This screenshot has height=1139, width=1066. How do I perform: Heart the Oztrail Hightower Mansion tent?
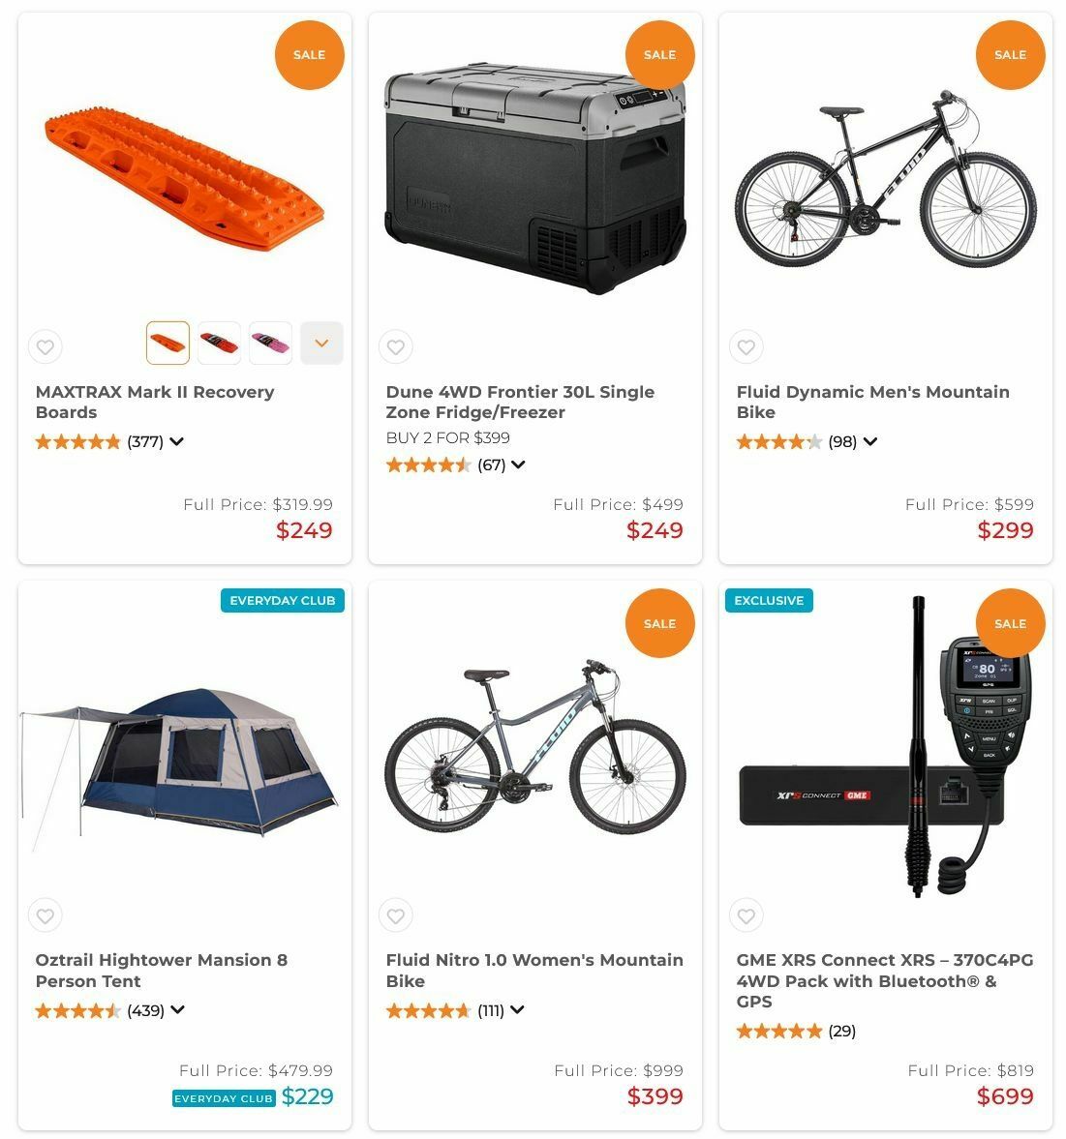[45, 915]
